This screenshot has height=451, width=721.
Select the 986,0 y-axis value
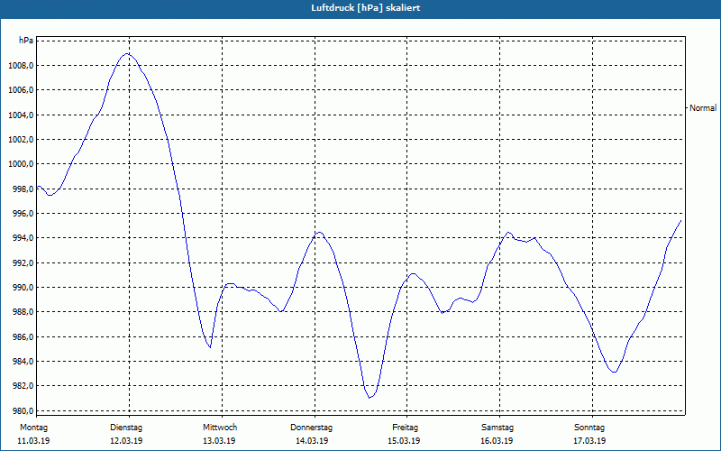[x=23, y=336]
